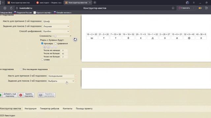
Task: Open the Генератор ребусов page
Action: [x=49, y=108]
